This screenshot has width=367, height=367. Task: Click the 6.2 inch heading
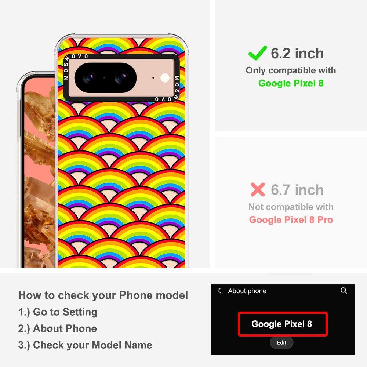click(x=297, y=53)
